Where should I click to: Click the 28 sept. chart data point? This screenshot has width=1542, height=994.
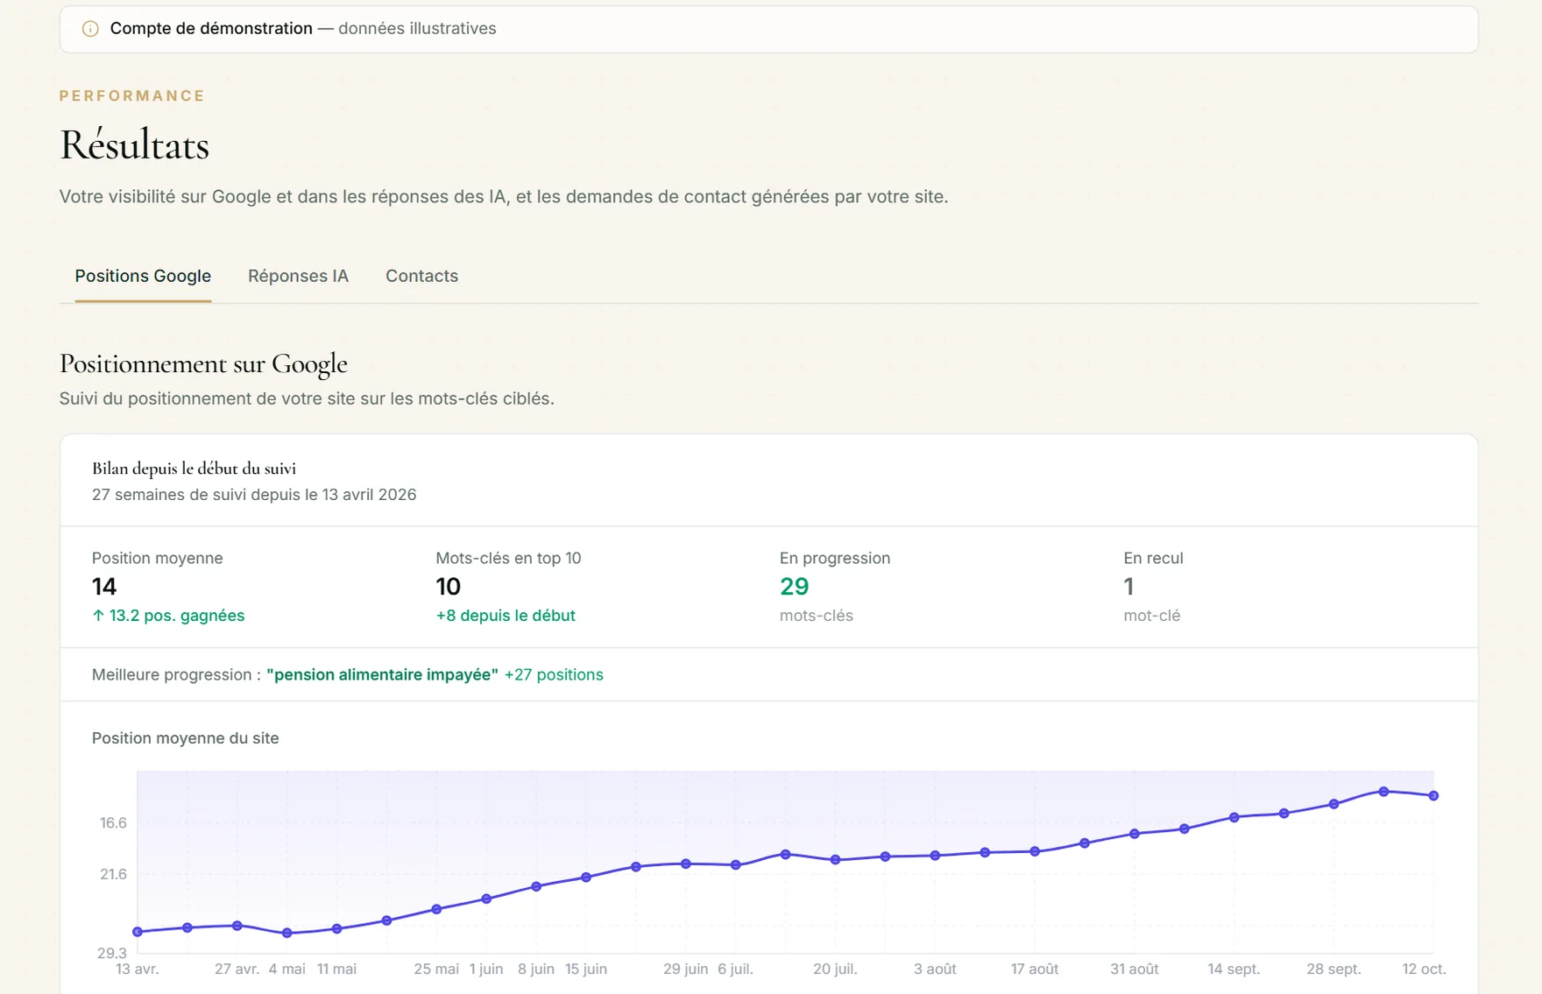[1333, 804]
